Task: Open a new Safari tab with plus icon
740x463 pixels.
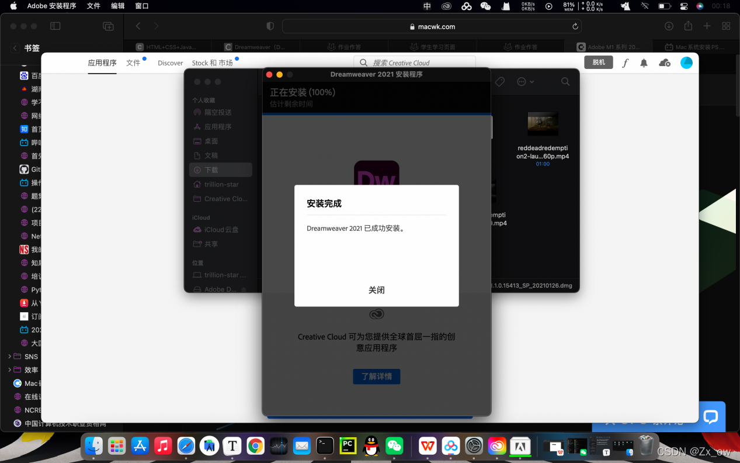Action: coord(707,26)
